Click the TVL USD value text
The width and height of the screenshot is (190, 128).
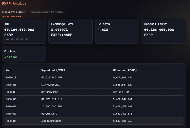click(17, 39)
